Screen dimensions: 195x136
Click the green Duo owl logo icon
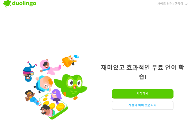[x=7, y=3]
